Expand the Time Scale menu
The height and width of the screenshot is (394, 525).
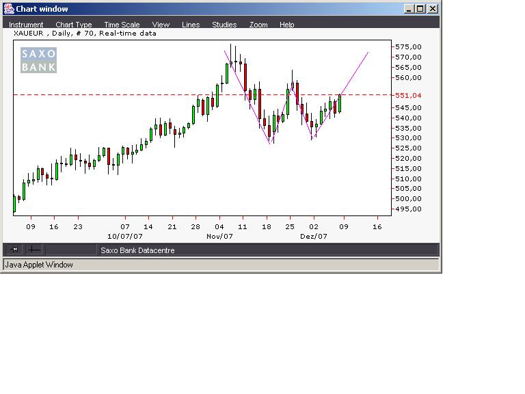pos(122,25)
